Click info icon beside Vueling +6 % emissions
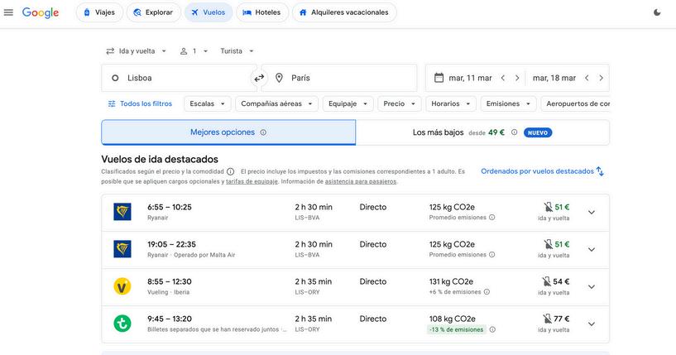 [x=487, y=292]
